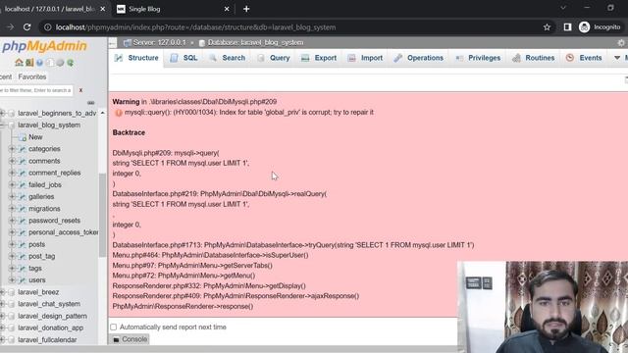Click the Incognito profile icon
Viewport: 628px width, 353px height.
[585, 27]
